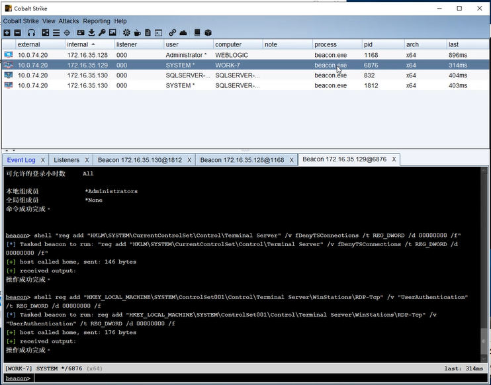Click the host icon of pid 832 row
This screenshot has height=385, width=491.
(x=9, y=75)
